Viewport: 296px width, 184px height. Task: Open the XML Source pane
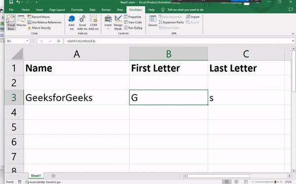pyautogui.click(x=152, y=21)
